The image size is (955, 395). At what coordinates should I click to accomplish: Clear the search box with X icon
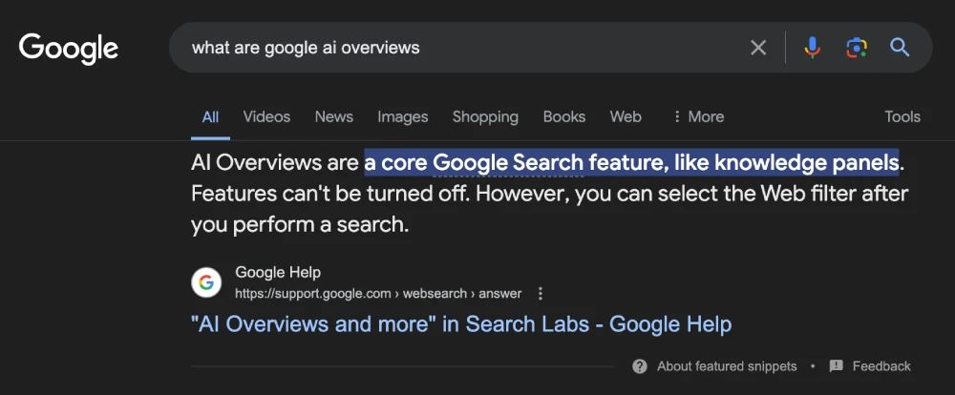tap(758, 48)
